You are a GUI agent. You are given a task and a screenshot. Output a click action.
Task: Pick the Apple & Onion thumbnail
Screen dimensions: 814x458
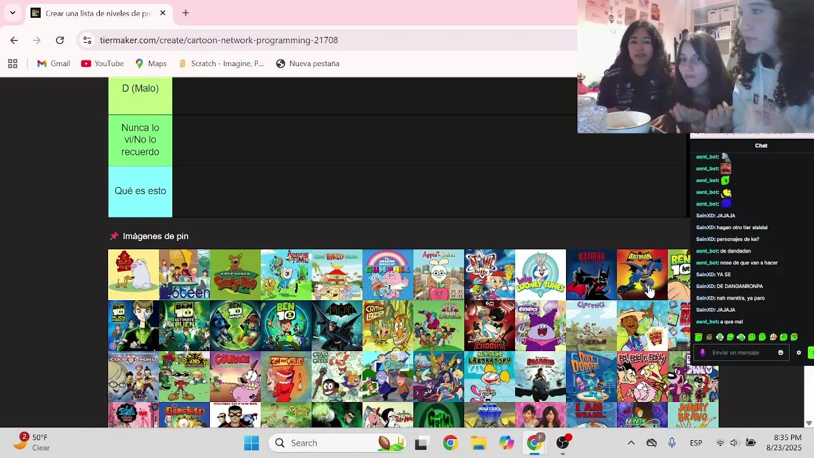(439, 275)
